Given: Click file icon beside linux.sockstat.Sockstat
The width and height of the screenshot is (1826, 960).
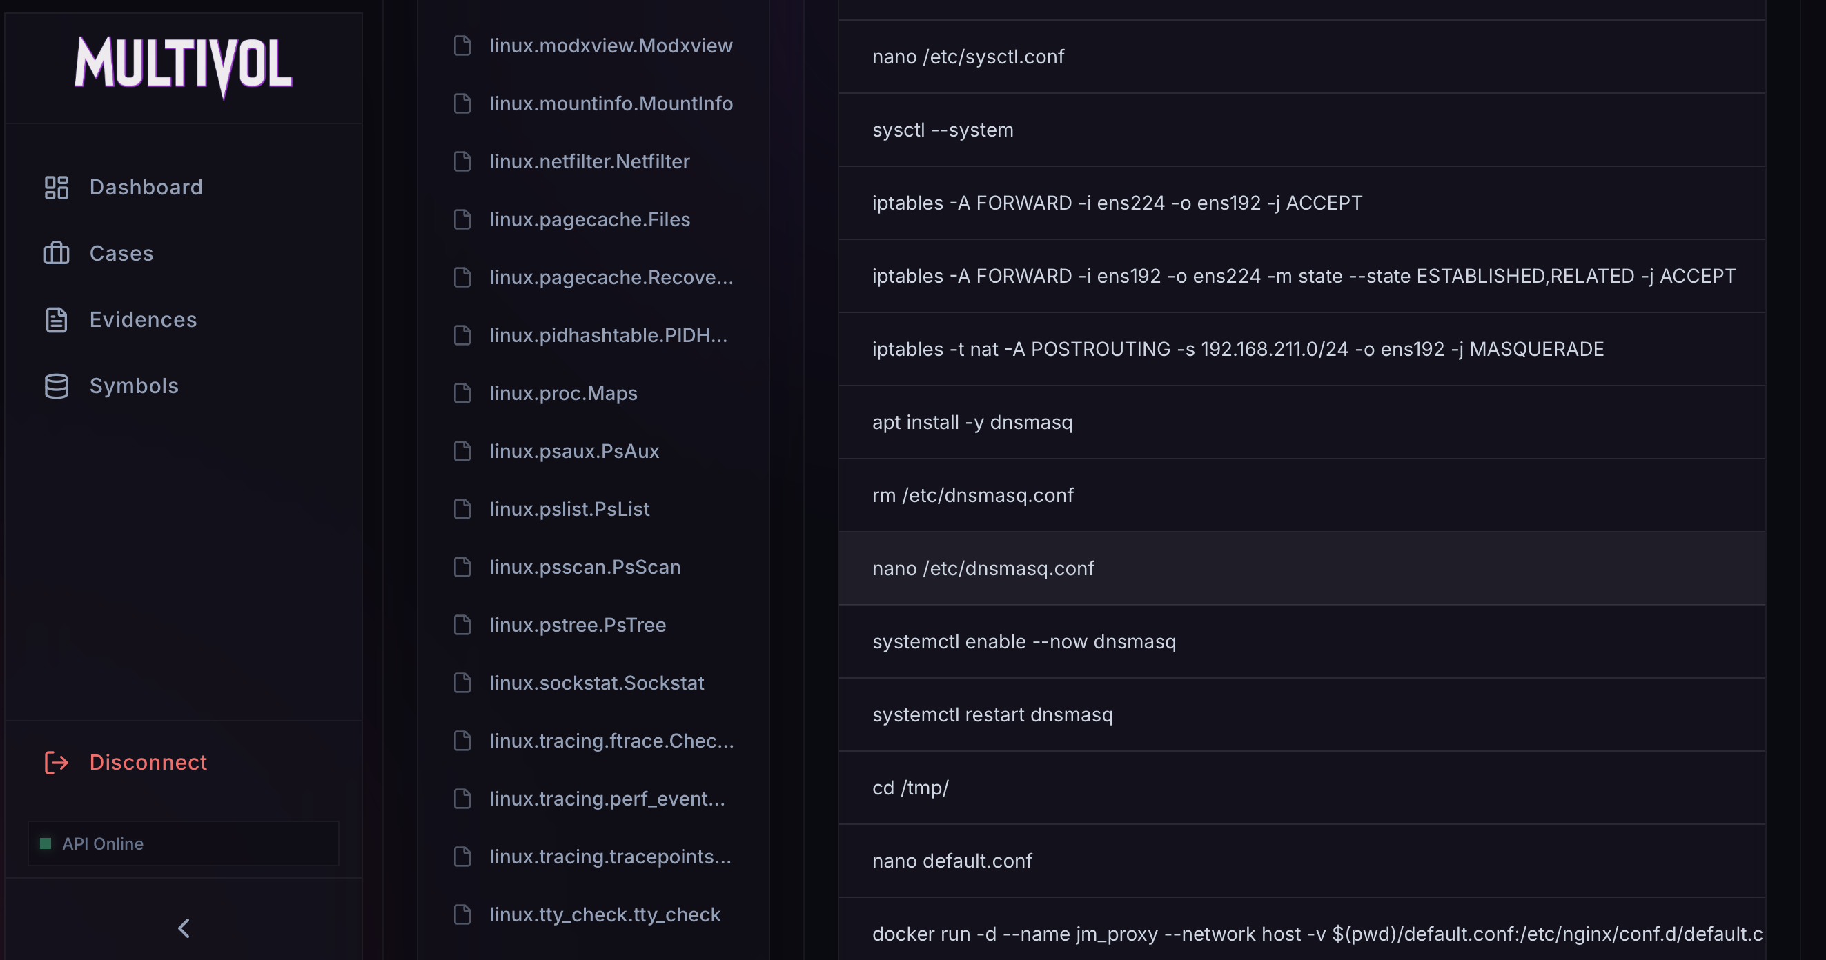Looking at the screenshot, I should coord(462,682).
